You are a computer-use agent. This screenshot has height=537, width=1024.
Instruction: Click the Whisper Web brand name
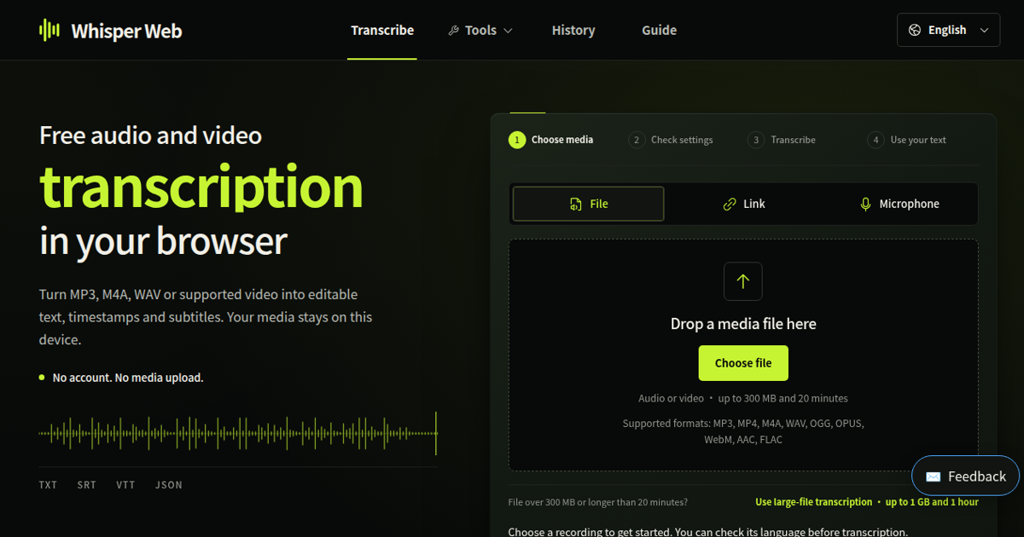click(126, 32)
